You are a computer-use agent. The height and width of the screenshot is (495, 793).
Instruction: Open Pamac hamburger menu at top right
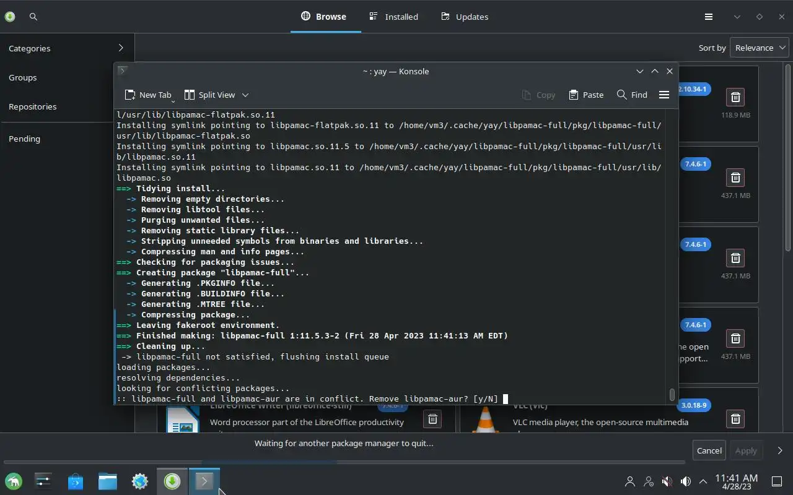tap(709, 17)
